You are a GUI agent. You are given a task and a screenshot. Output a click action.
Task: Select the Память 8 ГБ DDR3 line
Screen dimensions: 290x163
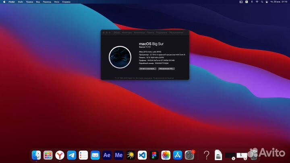tap(151, 58)
